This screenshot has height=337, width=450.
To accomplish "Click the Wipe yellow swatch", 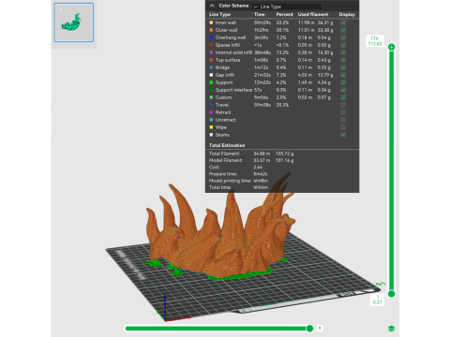I will tap(211, 127).
